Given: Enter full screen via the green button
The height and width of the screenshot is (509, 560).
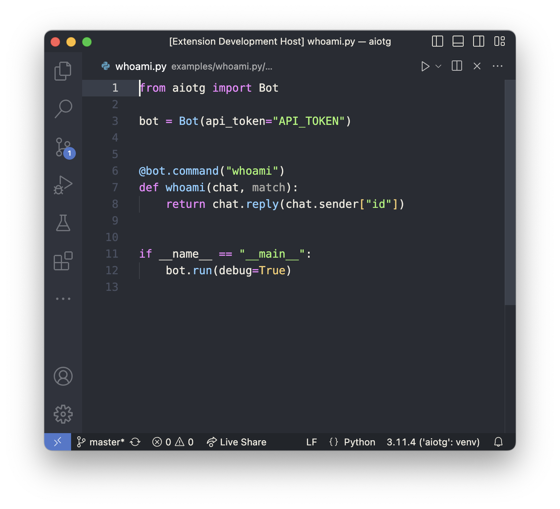Looking at the screenshot, I should pos(87,41).
